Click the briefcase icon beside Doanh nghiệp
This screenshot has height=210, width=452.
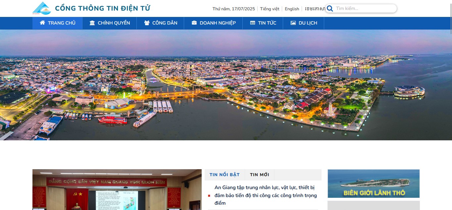coord(194,23)
